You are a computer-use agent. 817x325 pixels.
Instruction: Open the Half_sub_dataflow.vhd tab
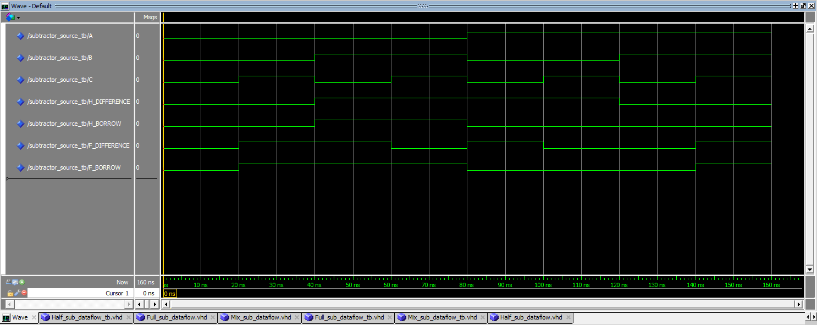click(531, 317)
